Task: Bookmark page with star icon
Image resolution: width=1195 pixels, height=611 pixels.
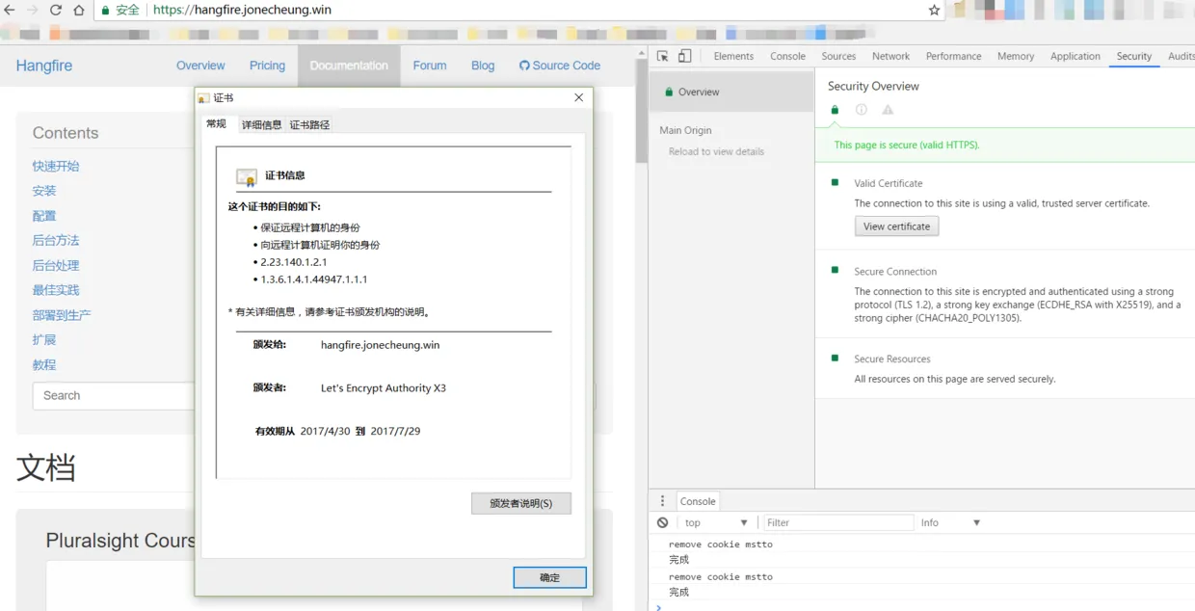Action: click(934, 10)
